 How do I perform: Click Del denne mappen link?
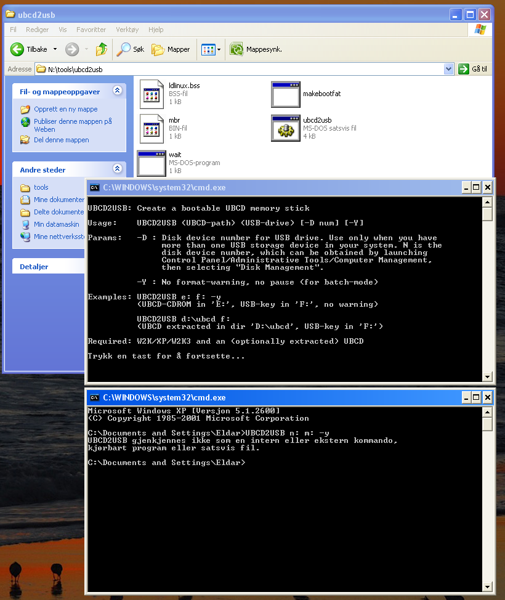pyautogui.click(x=61, y=140)
